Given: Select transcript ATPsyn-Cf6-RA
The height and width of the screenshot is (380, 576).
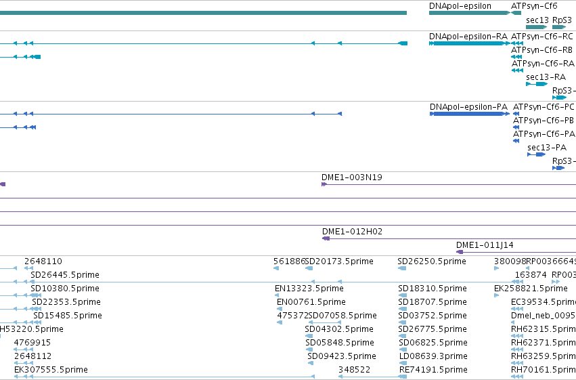Looking at the screenshot, I should pos(517,70).
